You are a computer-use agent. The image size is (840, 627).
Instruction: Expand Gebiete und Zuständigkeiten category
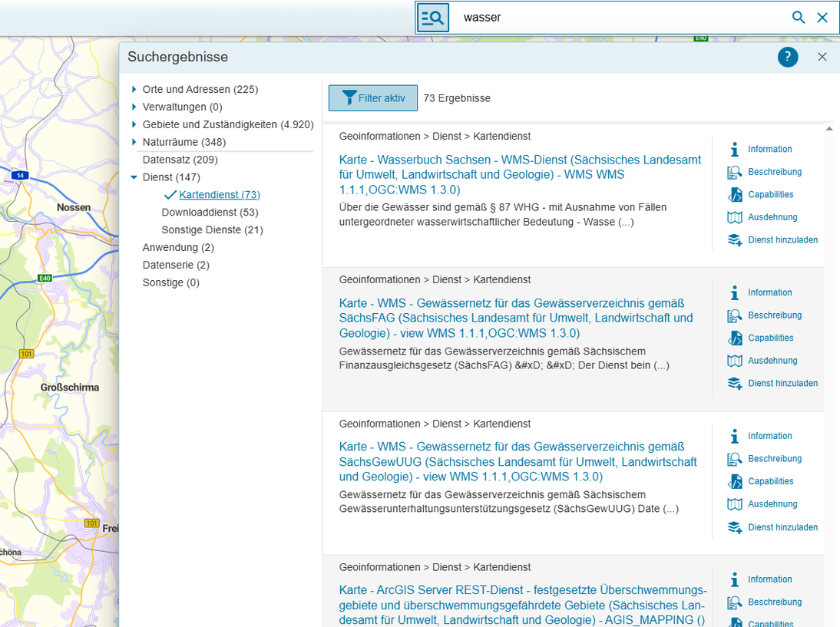(x=134, y=125)
